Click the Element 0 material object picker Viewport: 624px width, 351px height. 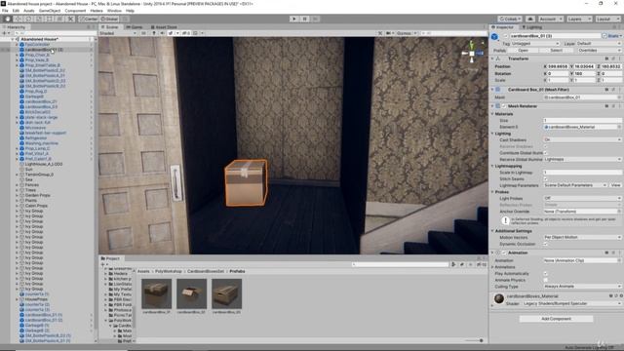point(619,127)
